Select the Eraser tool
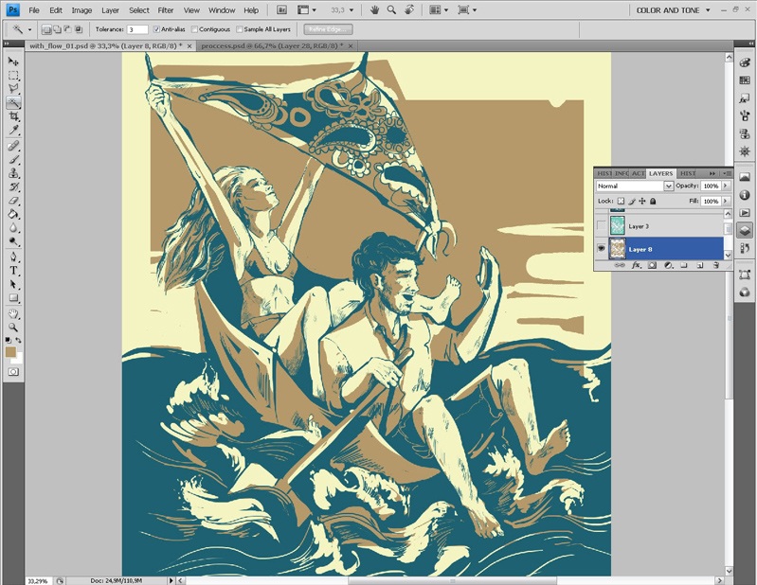 (13, 201)
